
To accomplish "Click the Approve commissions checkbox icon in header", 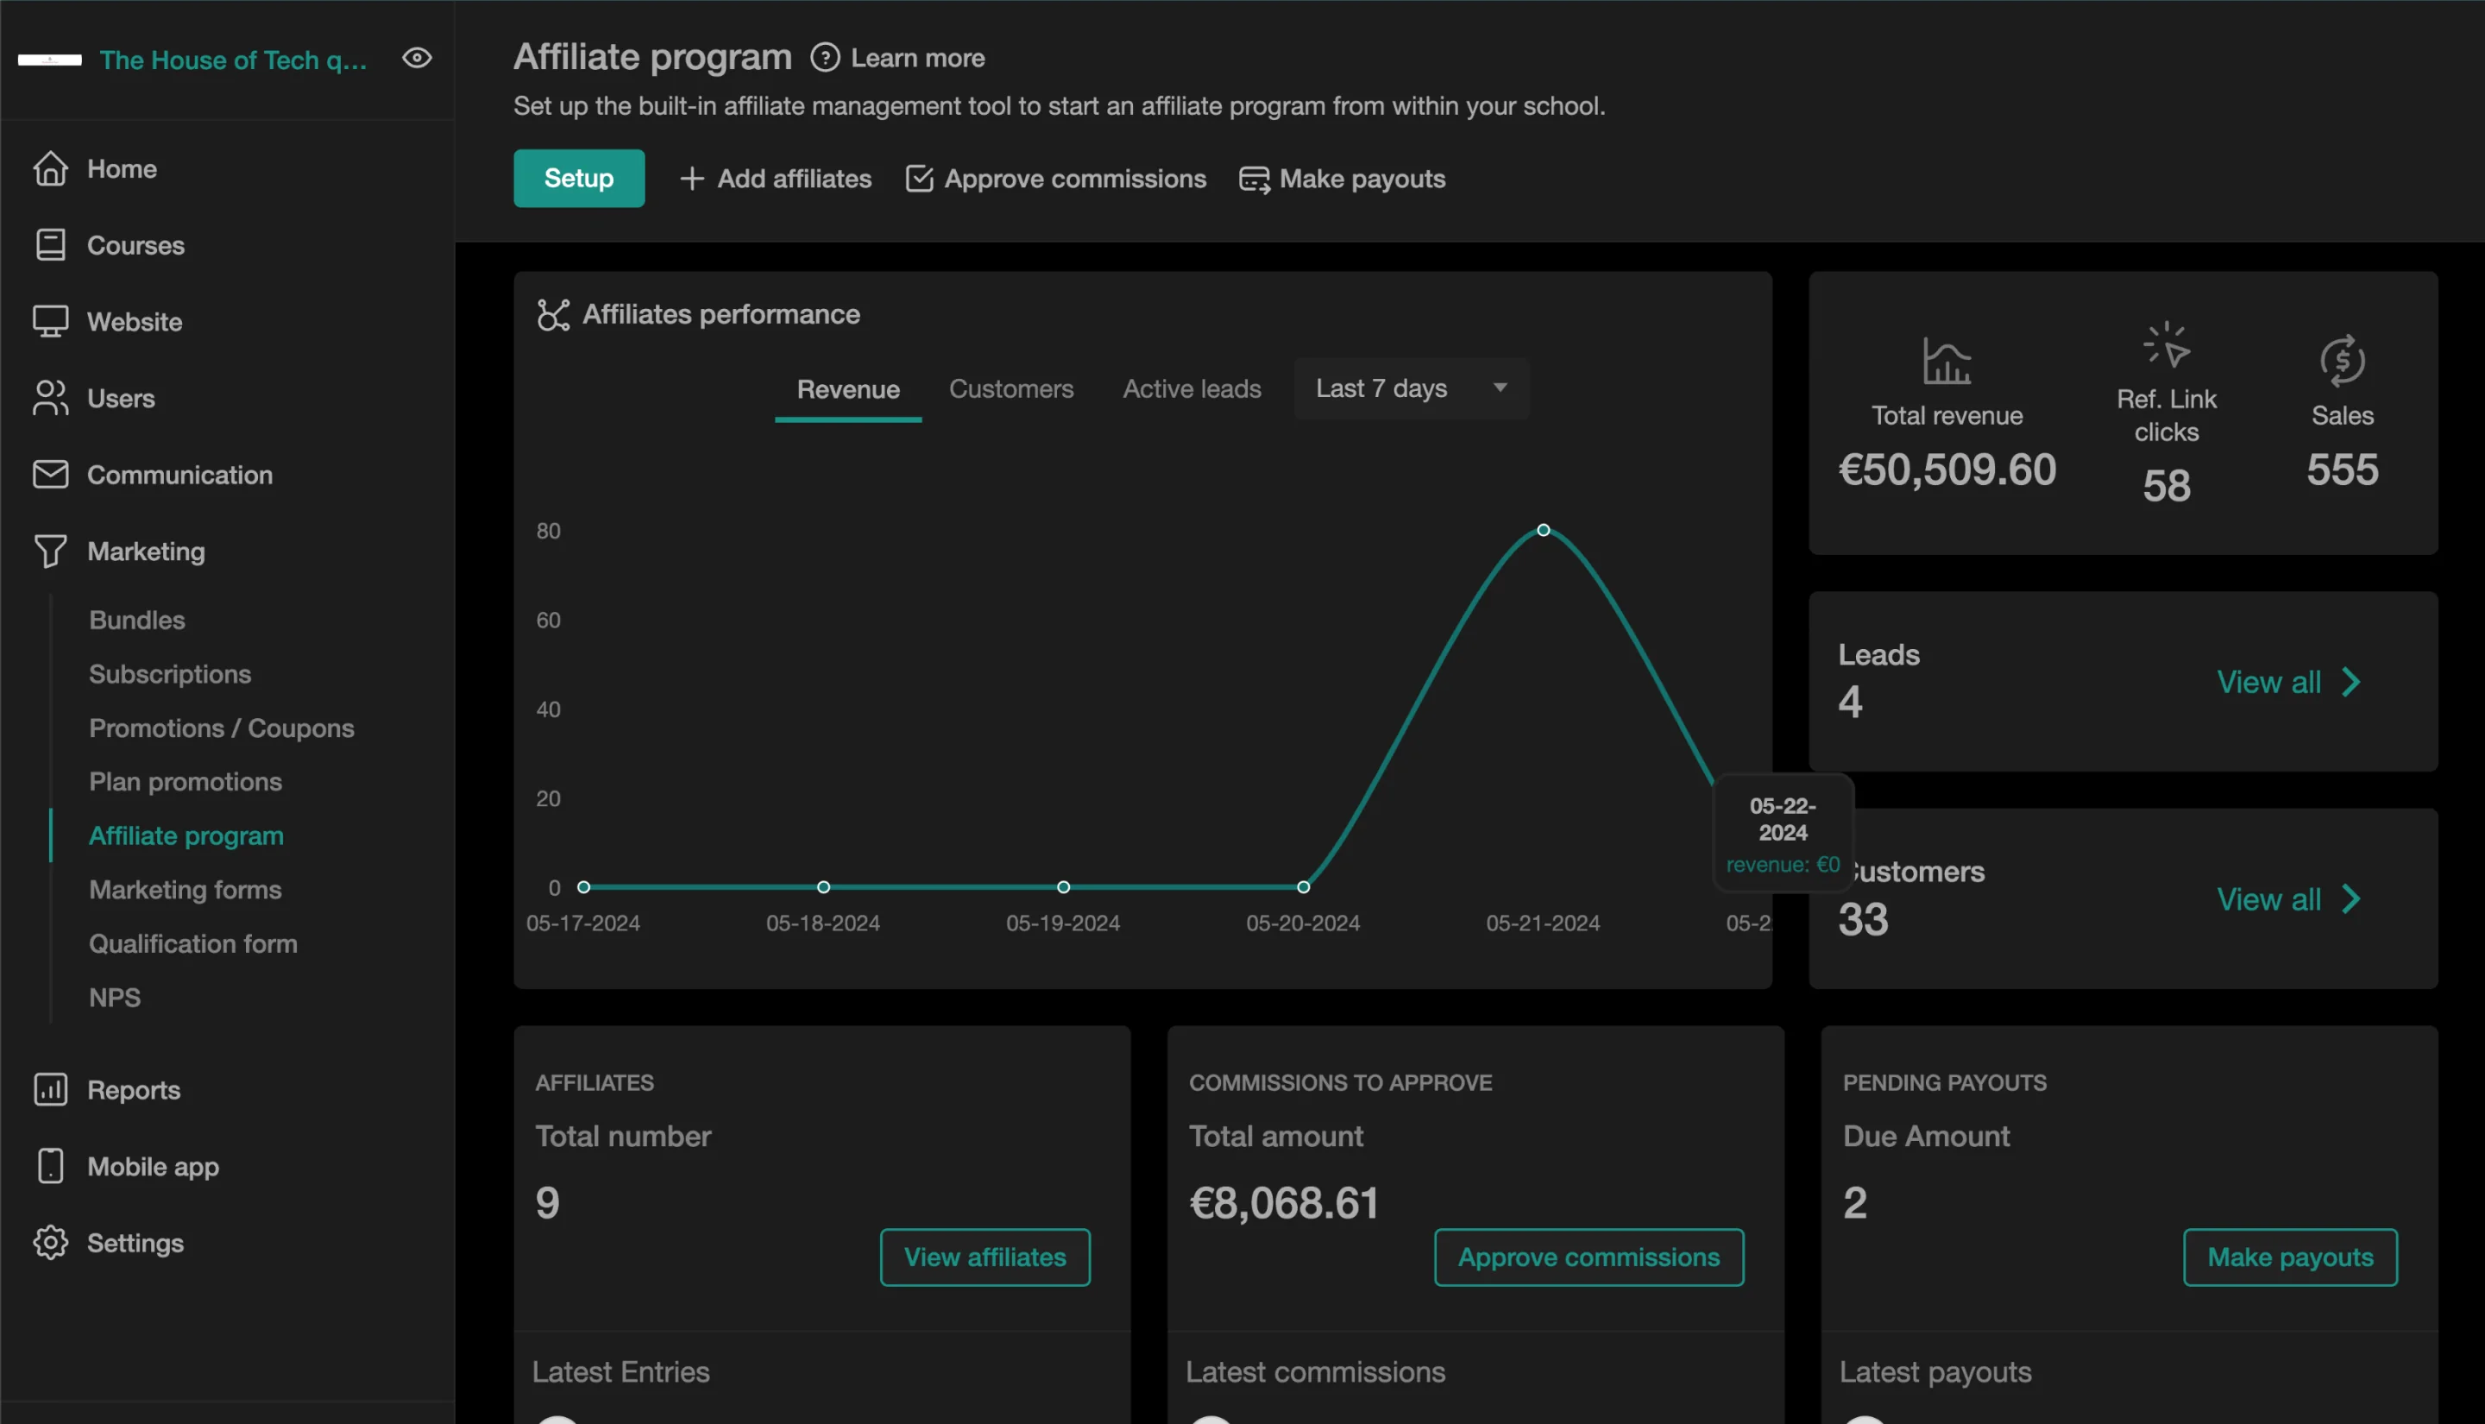I will coord(919,179).
